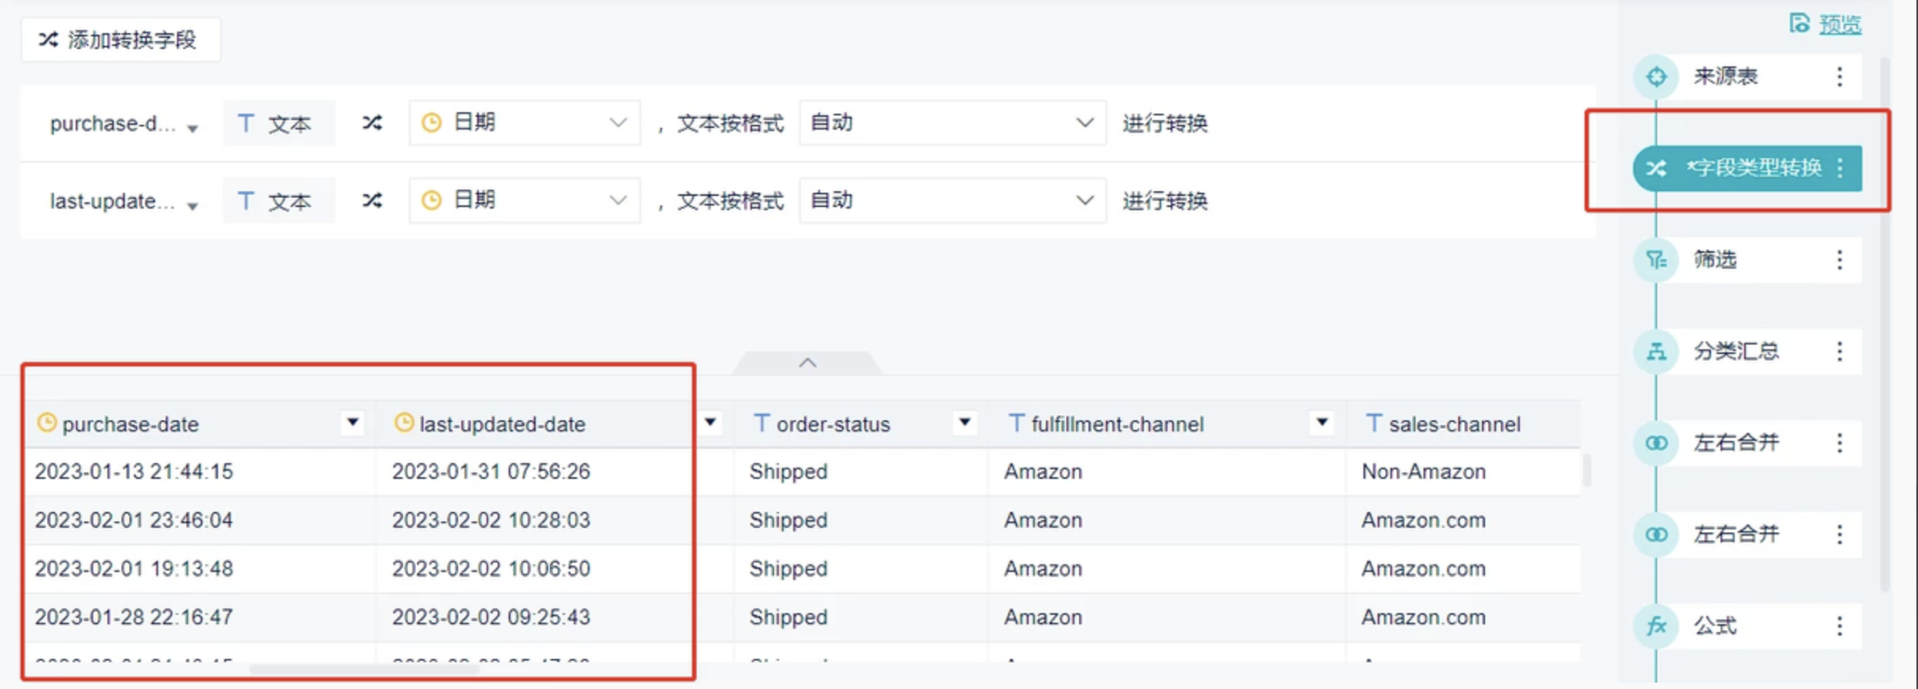This screenshot has width=1918, height=689.
Task: Open the menu dots beside 公式
Action: [x=1840, y=626]
